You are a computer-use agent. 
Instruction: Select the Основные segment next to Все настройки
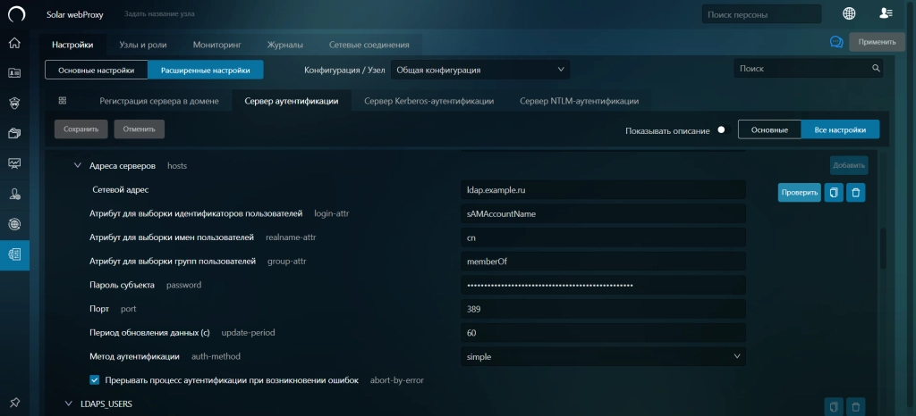point(769,130)
